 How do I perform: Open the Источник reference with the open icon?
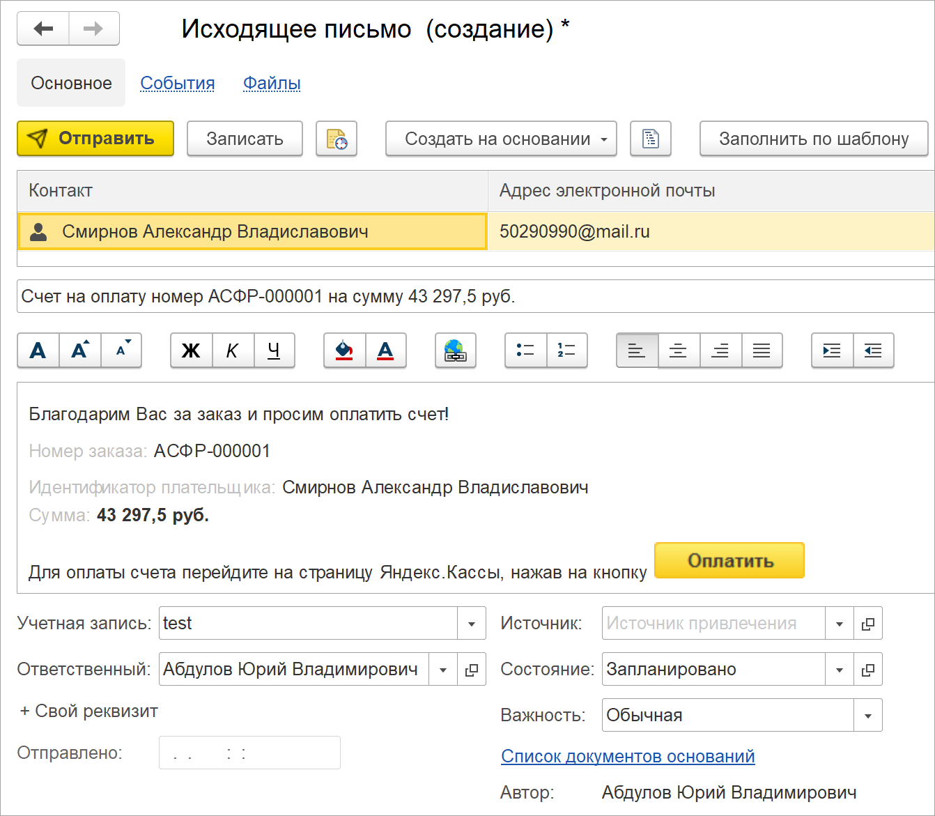(x=868, y=624)
